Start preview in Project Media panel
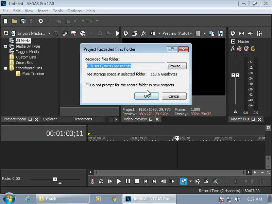This screenshot has height=204, width=272. click(x=117, y=33)
